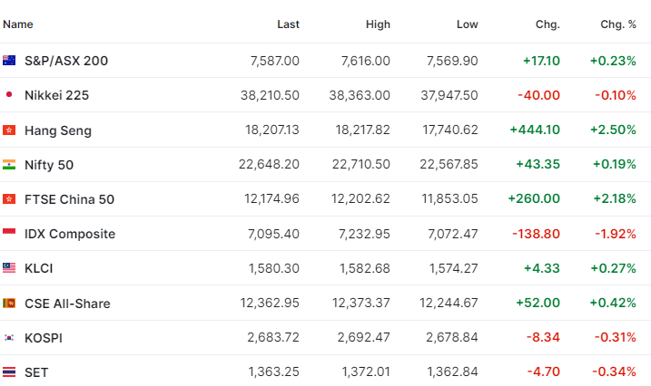Open the Nikkei 225 index link
Viewport: 651px width, 386px height.
click(57, 95)
